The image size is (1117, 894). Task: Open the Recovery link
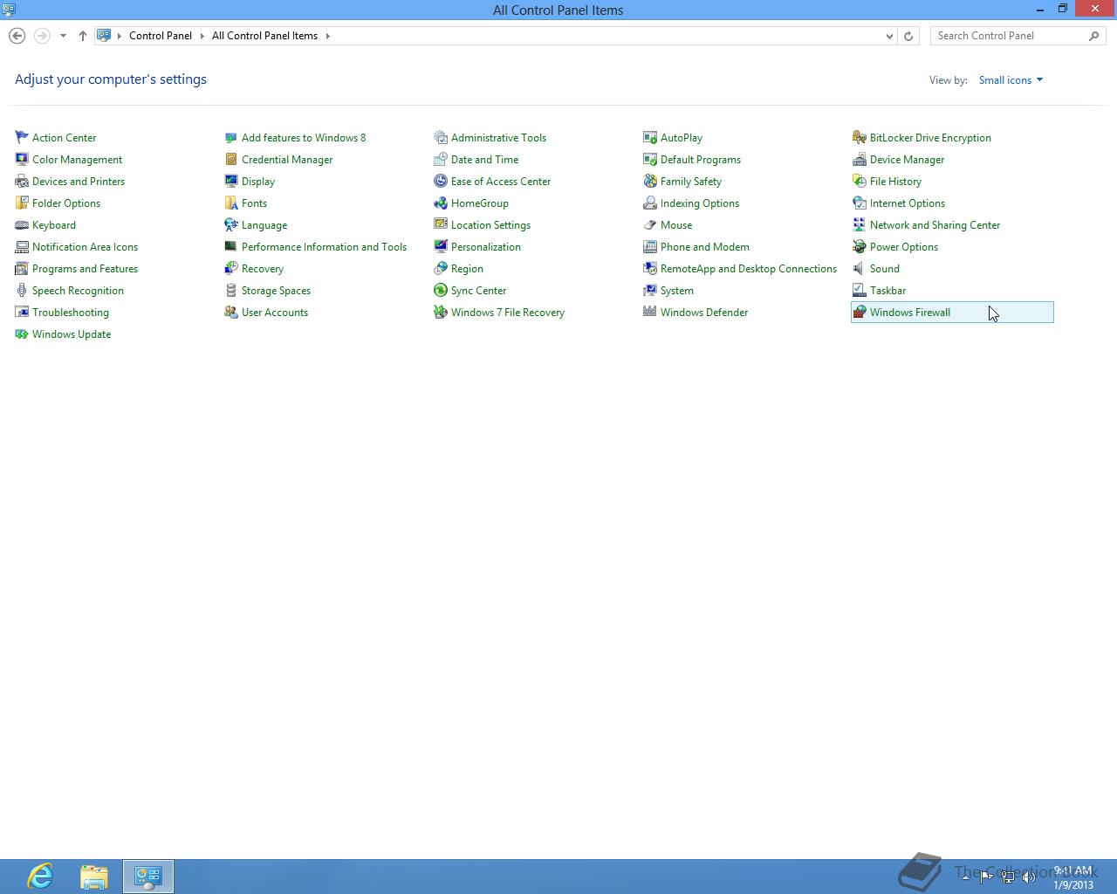pyautogui.click(x=263, y=268)
